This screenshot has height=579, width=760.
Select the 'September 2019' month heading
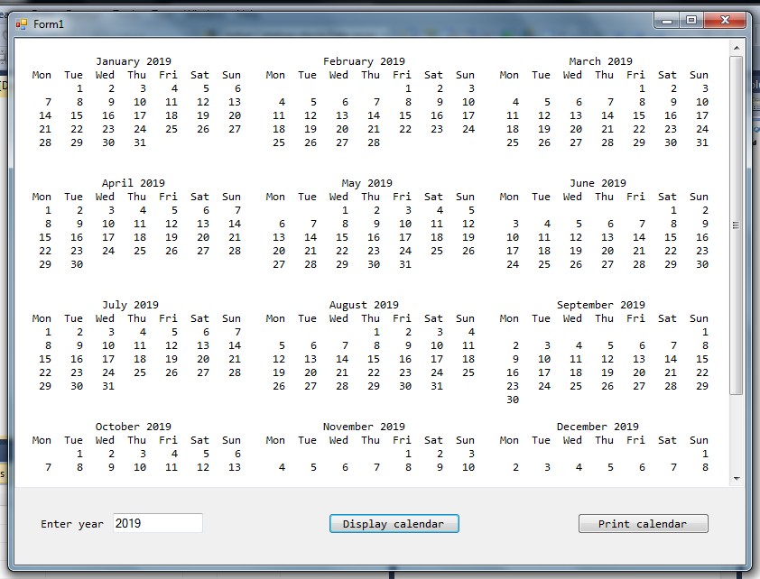tap(600, 305)
